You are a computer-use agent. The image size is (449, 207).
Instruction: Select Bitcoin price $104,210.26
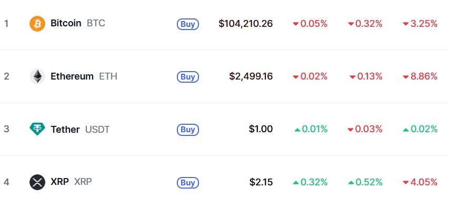pyautogui.click(x=245, y=24)
